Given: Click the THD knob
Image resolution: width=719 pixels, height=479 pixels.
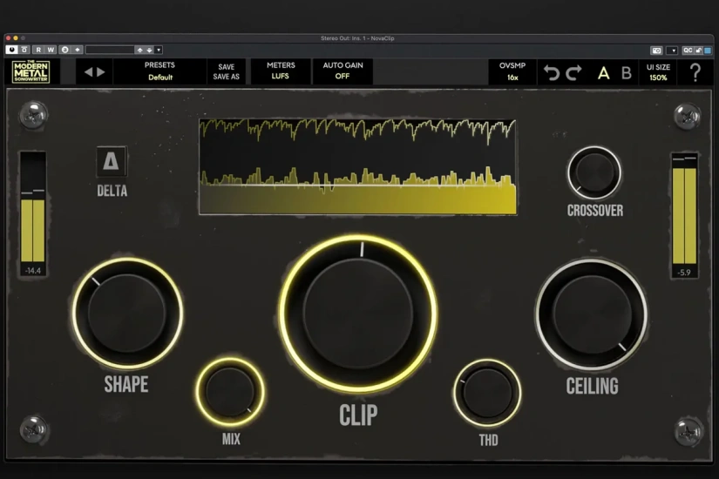Looking at the screenshot, I should point(487,393).
